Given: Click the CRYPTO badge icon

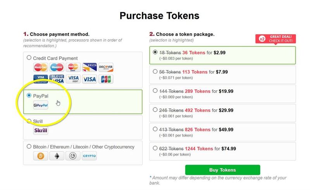Looking at the screenshot, I should pos(89,156).
